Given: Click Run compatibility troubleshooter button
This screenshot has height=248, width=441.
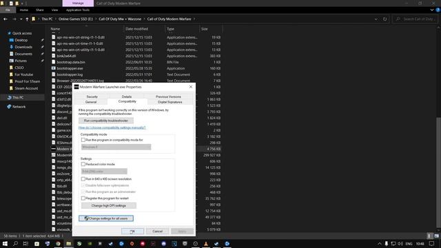Looking at the screenshot, I should click(x=106, y=121).
